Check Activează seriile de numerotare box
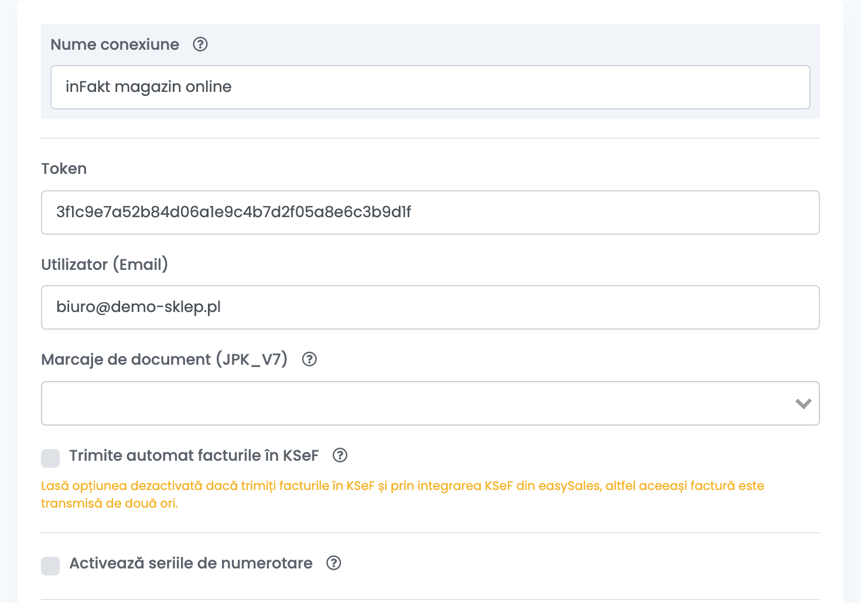 point(50,566)
